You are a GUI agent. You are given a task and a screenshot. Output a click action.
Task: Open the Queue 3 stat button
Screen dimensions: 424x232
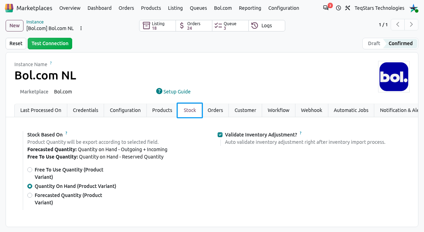(231, 26)
